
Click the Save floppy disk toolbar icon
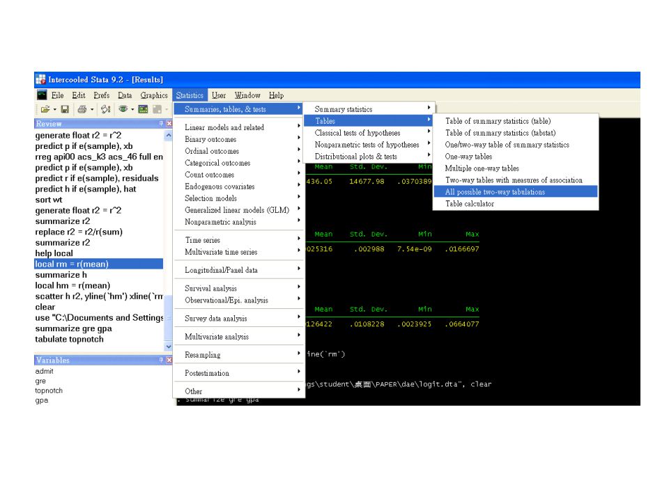pyautogui.click(x=65, y=109)
